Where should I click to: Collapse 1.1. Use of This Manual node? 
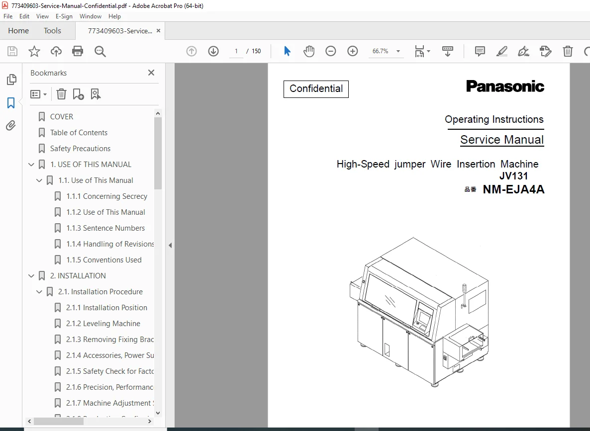tap(39, 180)
